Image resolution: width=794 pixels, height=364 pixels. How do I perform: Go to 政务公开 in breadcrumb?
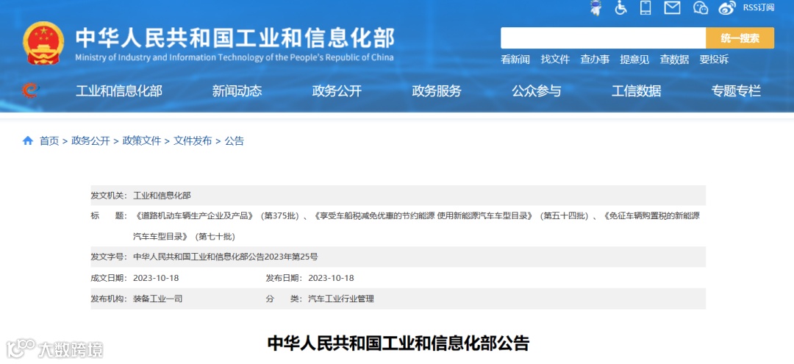[90, 141]
